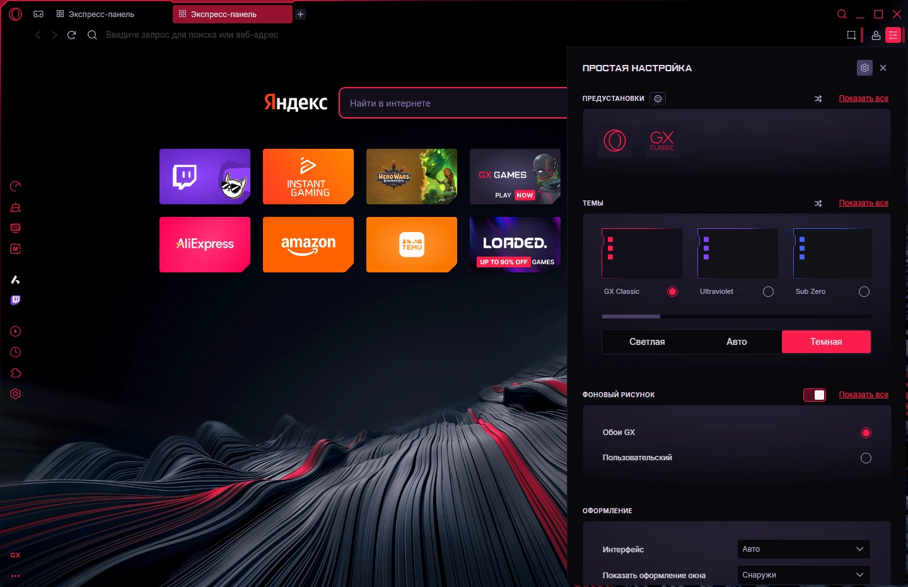The width and height of the screenshot is (908, 587).
Task: Go back with the back arrow
Action: coord(38,35)
